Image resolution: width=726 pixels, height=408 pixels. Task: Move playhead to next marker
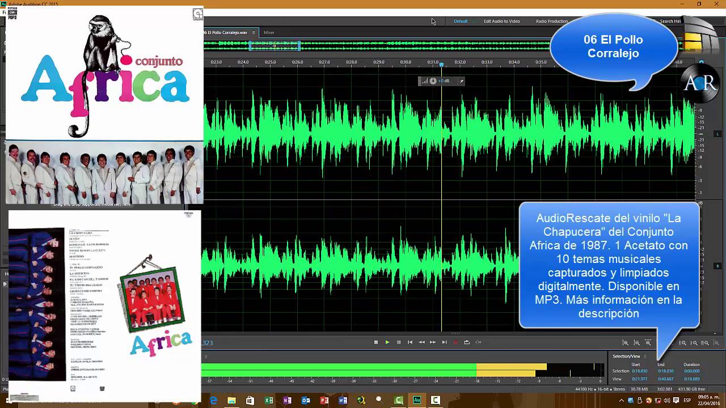click(x=444, y=342)
